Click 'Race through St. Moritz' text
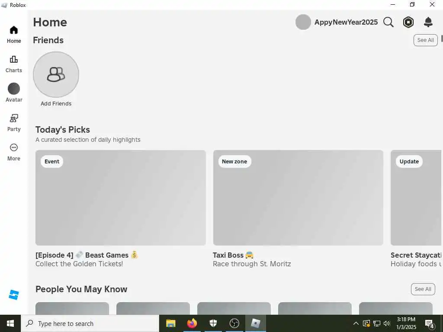 [252, 264]
